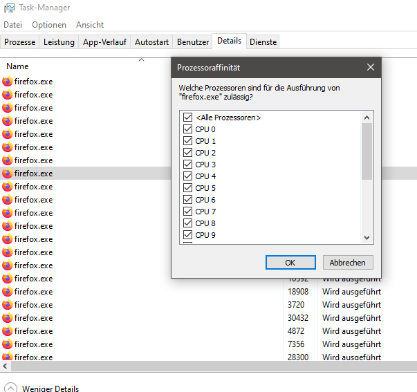
Task: Click the scroll-down arrow in the CPU list
Action: (367, 238)
